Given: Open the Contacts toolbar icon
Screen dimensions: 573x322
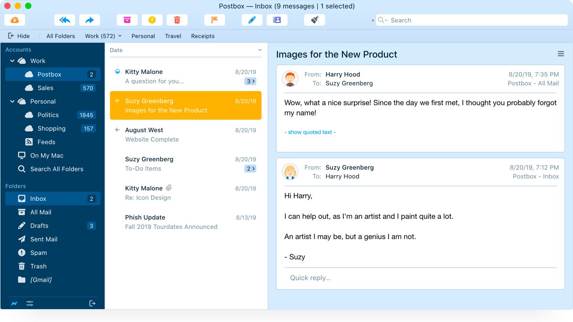Looking at the screenshot, I should point(277,20).
